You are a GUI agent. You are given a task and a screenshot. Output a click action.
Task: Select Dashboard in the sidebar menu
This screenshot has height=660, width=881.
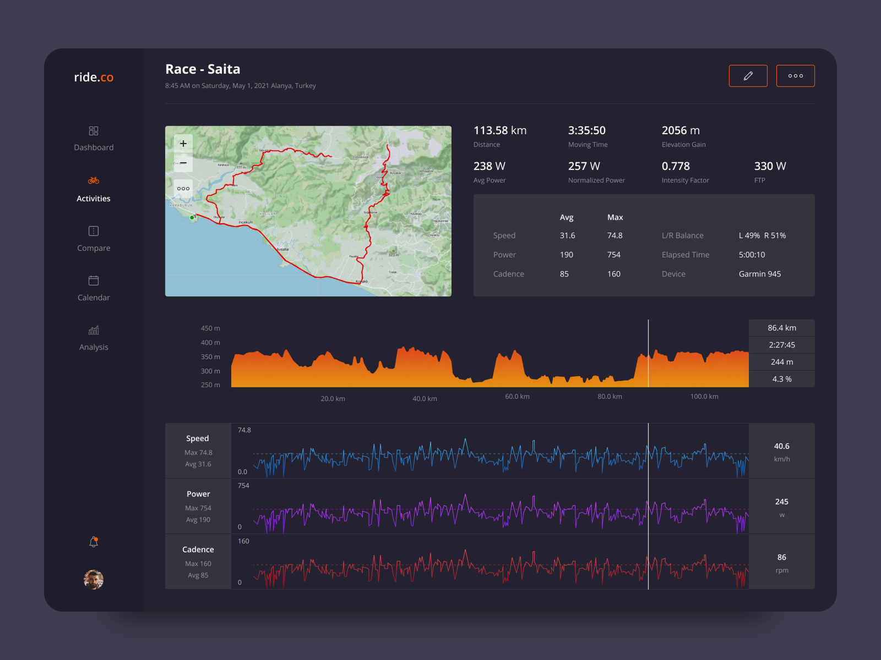tap(94, 147)
